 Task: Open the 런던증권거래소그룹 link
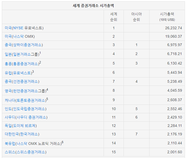tap(29, 91)
